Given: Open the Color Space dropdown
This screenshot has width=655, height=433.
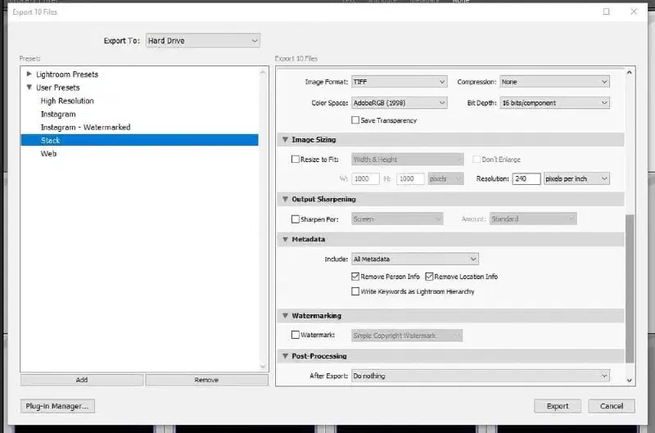Looking at the screenshot, I should [400, 102].
